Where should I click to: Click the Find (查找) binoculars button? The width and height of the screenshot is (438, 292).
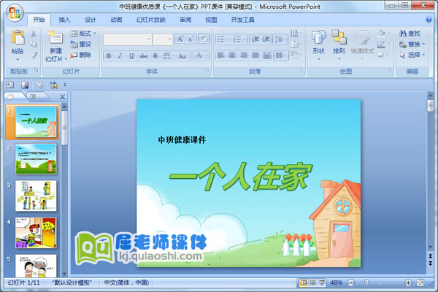410,34
